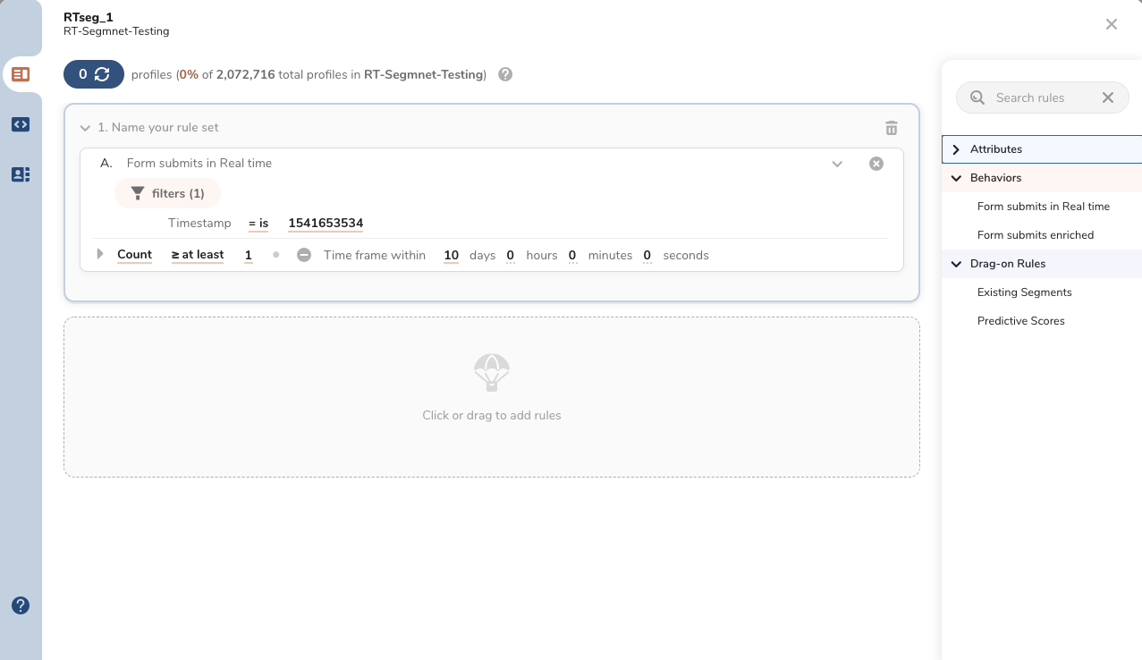Open the code view sidebar icon
Viewport: 1142px width, 660px height.
tap(21, 124)
